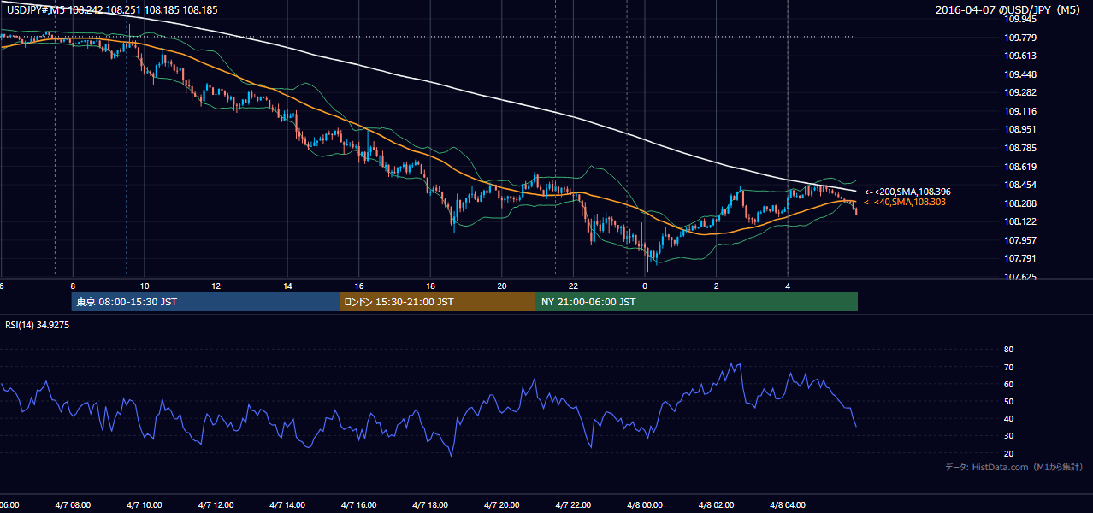This screenshot has width=1093, height=513.
Task: Click hour tick 18 under the price chart
Action: point(430,286)
